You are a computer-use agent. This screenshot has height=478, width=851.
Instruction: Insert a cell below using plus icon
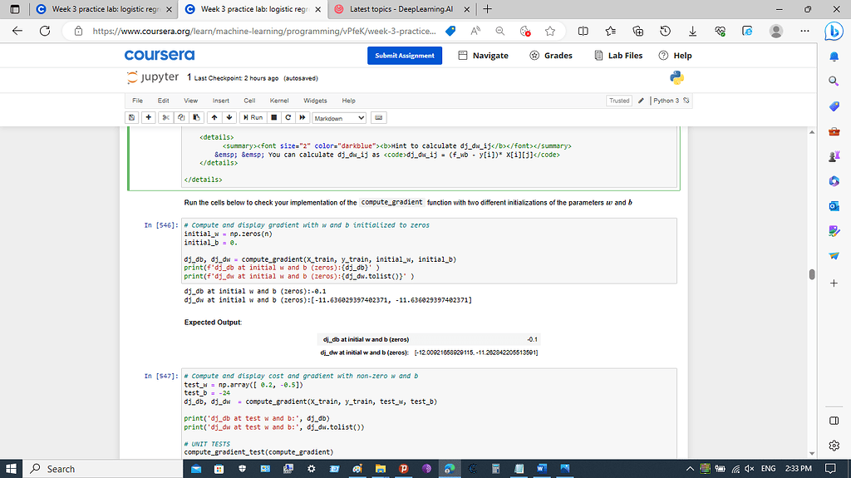pos(150,118)
